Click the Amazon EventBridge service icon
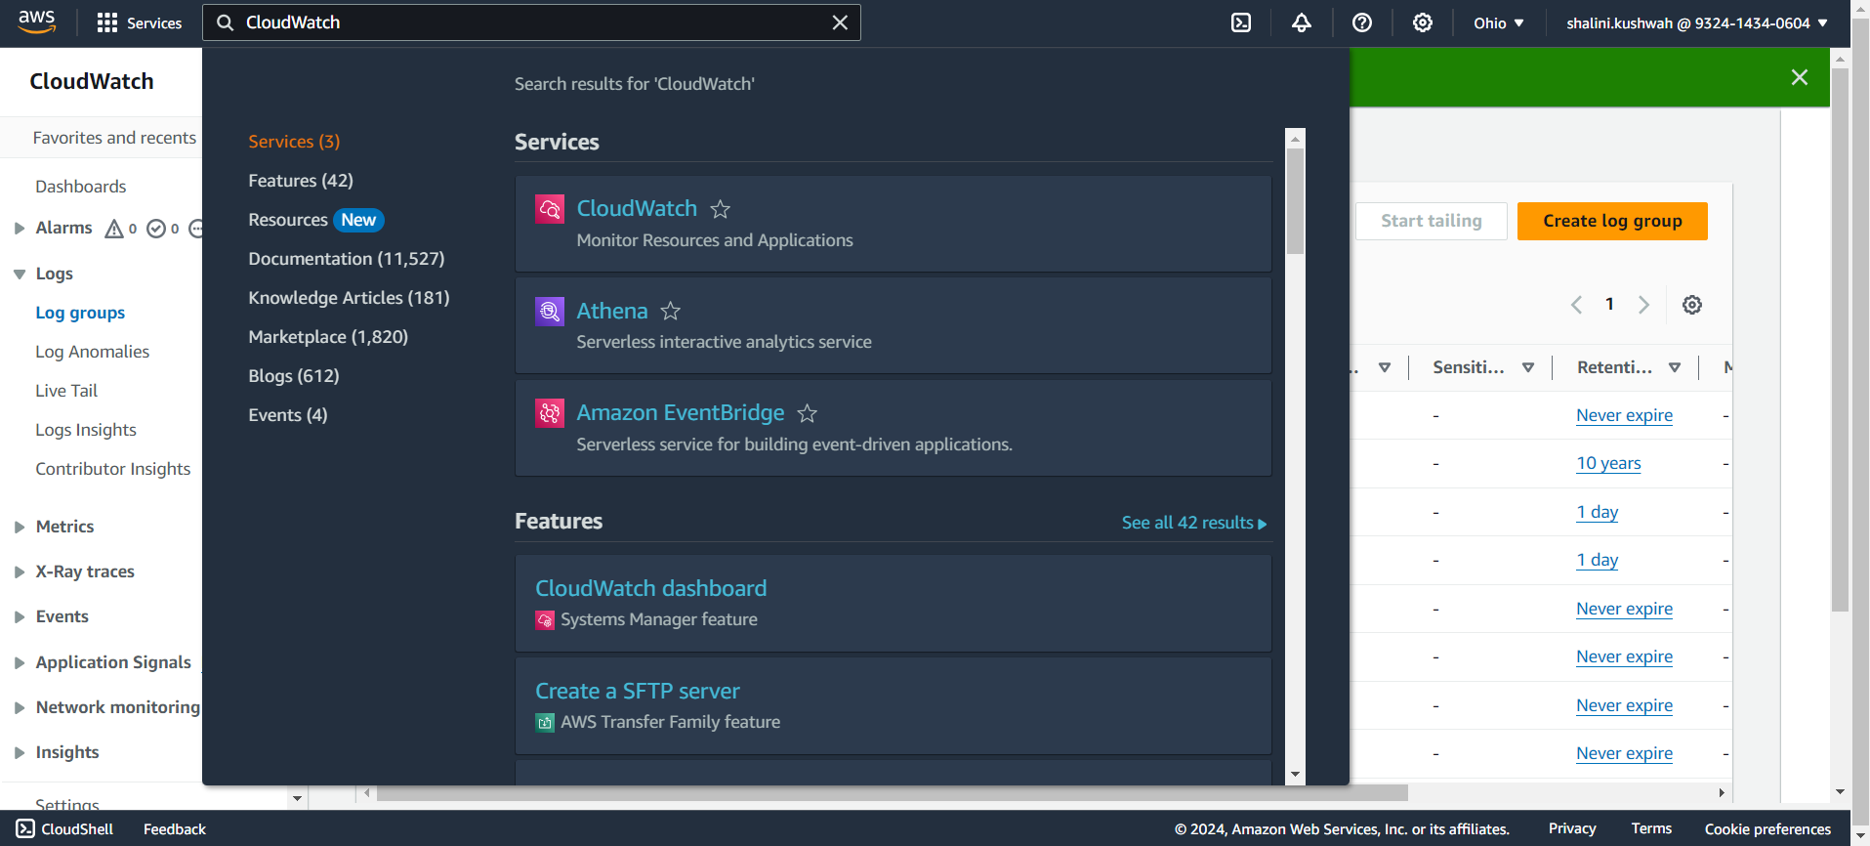The width and height of the screenshot is (1870, 846). [x=550, y=413]
